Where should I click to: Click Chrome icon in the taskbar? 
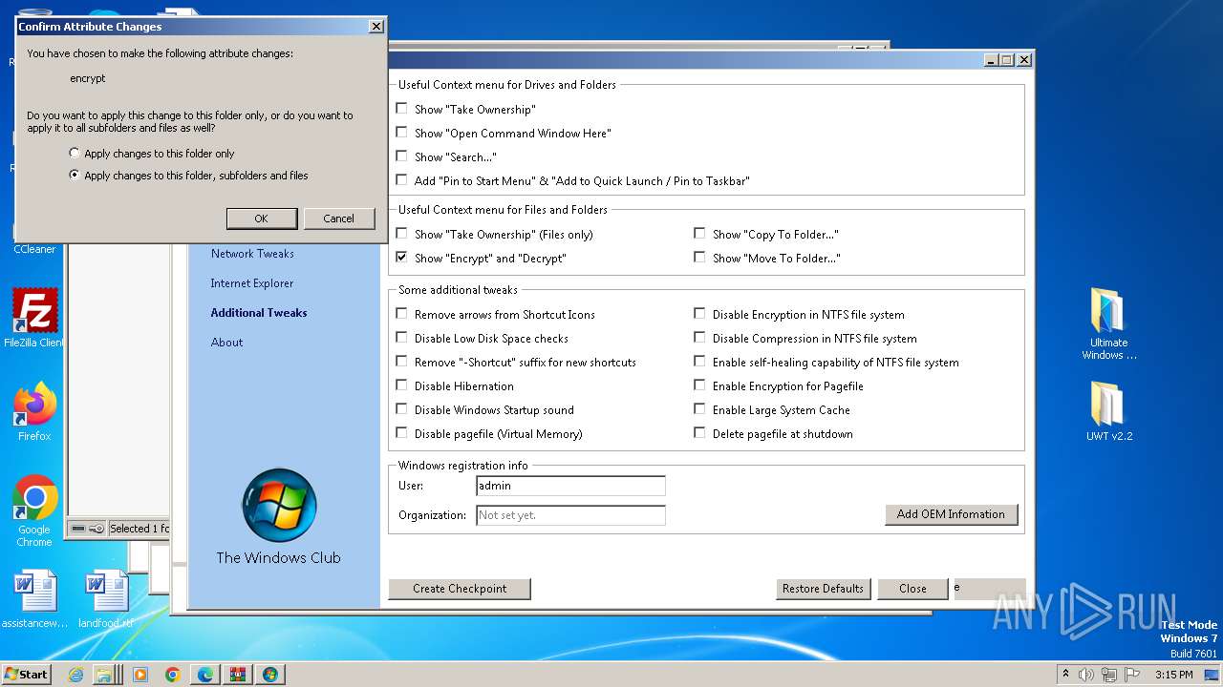173,675
